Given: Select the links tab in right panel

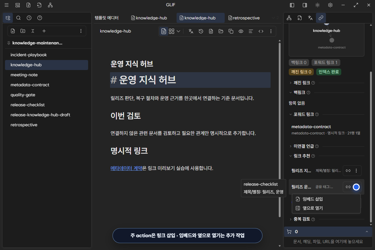Looking at the screenshot, I should click(321, 18).
